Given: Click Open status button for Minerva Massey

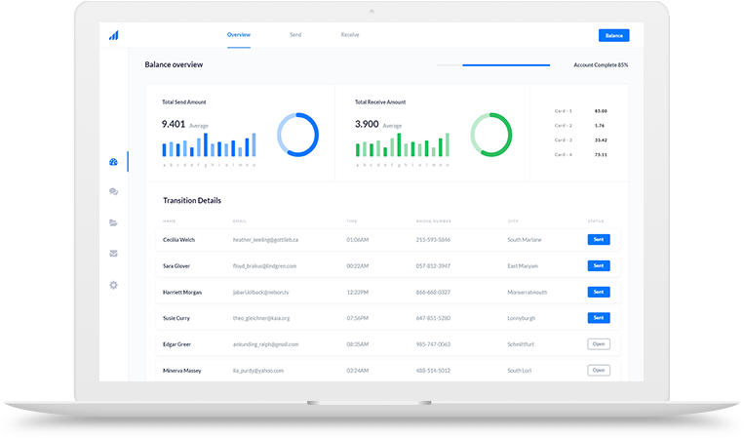Looking at the screenshot, I should click(599, 370).
